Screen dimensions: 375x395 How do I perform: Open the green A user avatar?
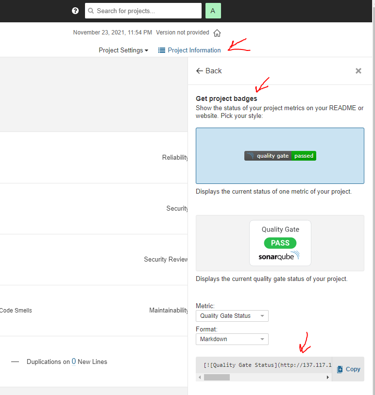(x=213, y=11)
